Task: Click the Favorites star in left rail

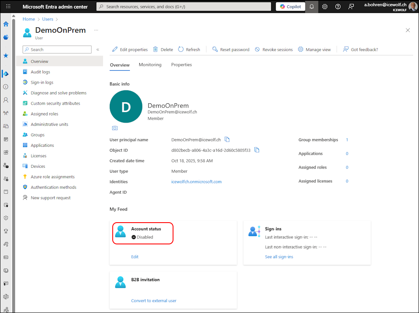Action: pyautogui.click(x=6, y=55)
